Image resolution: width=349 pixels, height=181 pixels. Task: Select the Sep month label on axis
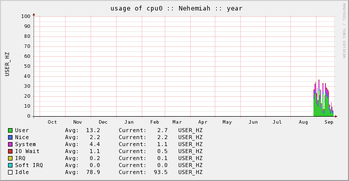(329, 122)
